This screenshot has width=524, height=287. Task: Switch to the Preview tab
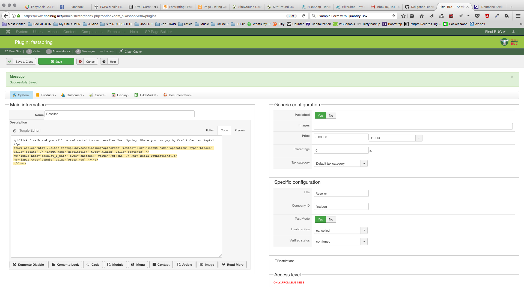[240, 130]
